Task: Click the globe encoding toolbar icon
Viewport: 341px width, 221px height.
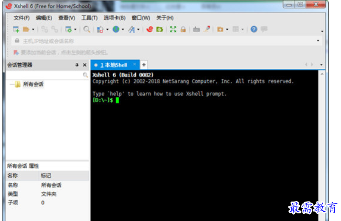Action: 116,29
